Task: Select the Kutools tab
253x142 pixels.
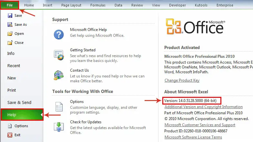Action: (x=201, y=5)
